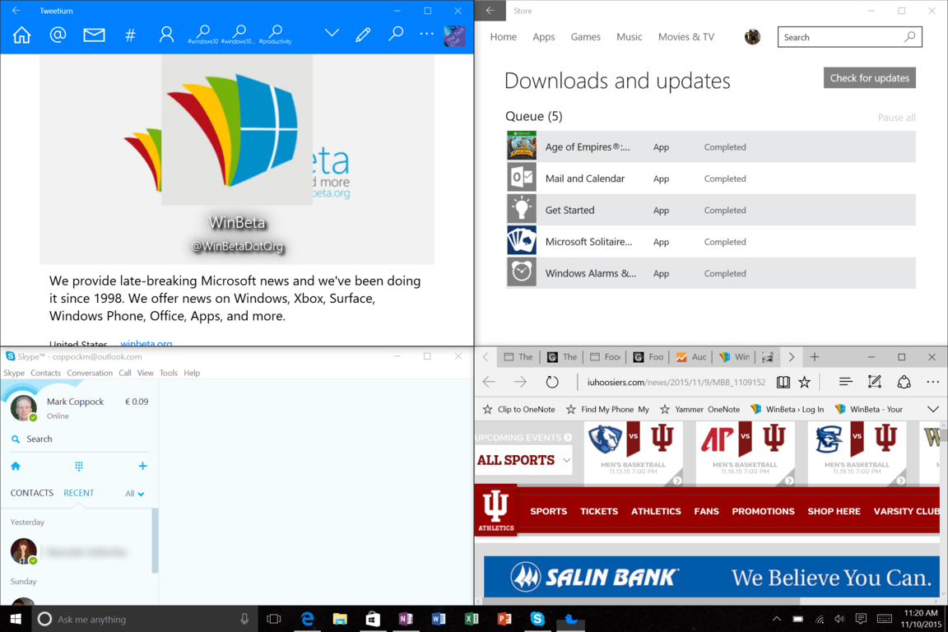Expand the Skype All filter dropdown
This screenshot has height=632, width=948.
point(135,494)
